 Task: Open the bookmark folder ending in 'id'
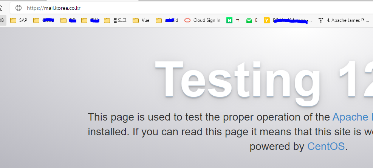pos(167,20)
